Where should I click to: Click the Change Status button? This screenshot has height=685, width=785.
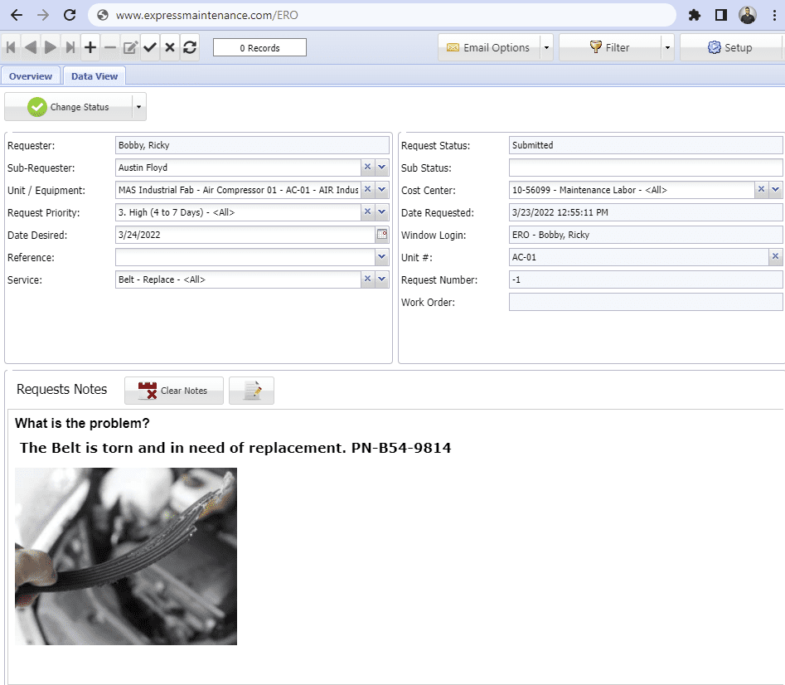coord(69,107)
